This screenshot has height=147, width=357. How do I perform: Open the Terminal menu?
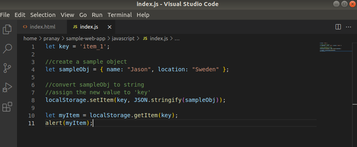(120, 15)
